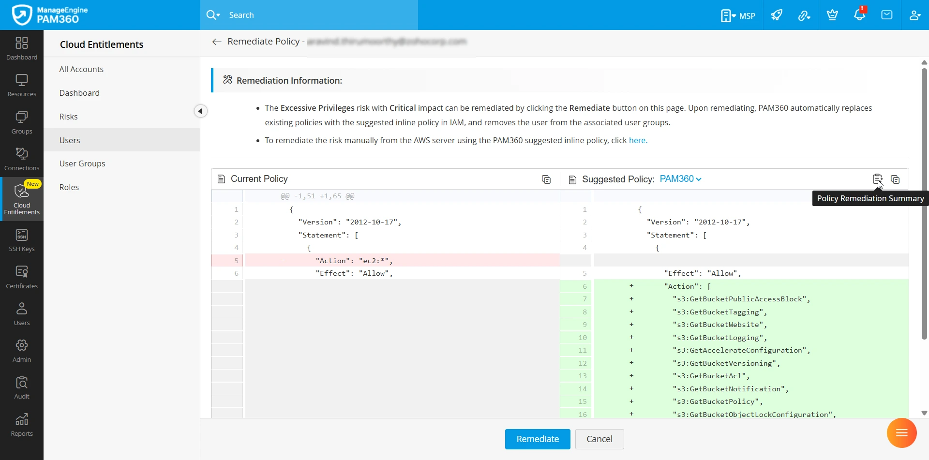
Task: Click the vertical scrollbar down arrow
Action: point(924,413)
